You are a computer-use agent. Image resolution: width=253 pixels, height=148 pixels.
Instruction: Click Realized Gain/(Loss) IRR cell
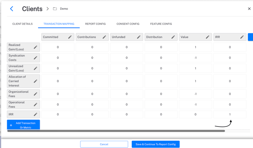(230, 47)
